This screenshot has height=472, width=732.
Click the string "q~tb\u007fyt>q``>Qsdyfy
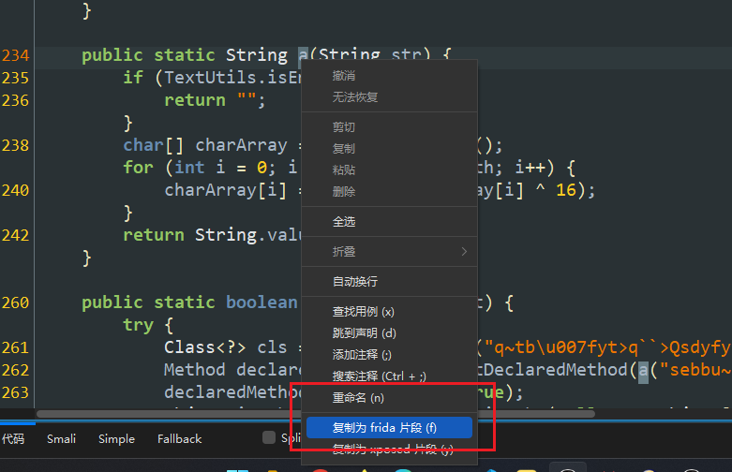(607, 347)
